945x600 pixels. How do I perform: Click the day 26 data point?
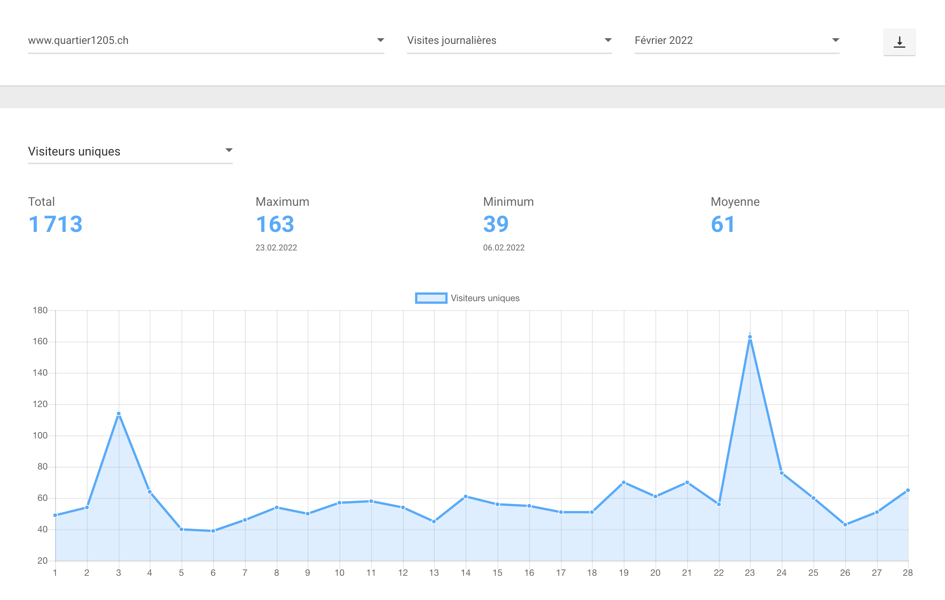pyautogui.click(x=845, y=525)
